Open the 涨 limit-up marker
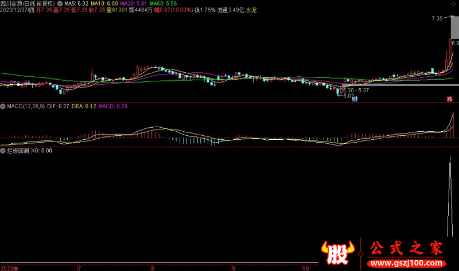 click(x=450, y=99)
